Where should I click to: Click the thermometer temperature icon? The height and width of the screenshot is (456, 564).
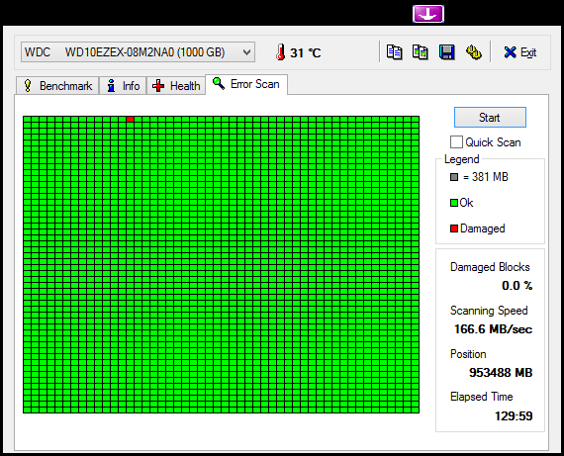point(281,52)
